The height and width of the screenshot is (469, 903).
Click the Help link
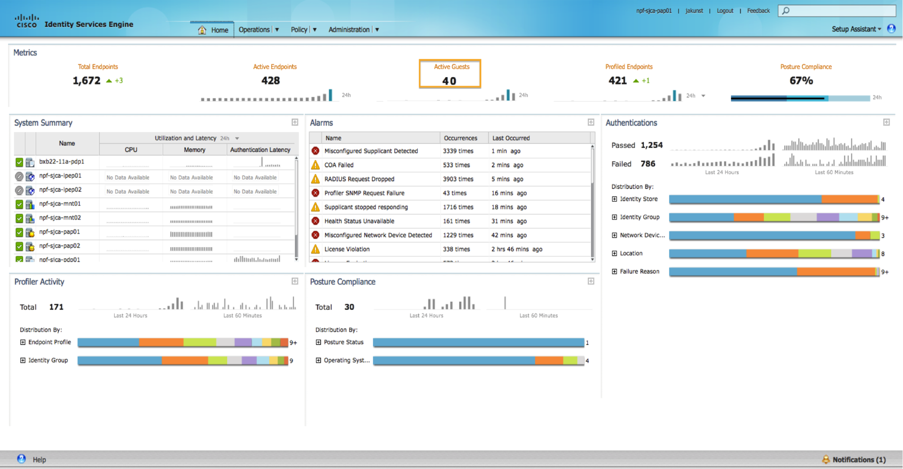click(x=39, y=460)
